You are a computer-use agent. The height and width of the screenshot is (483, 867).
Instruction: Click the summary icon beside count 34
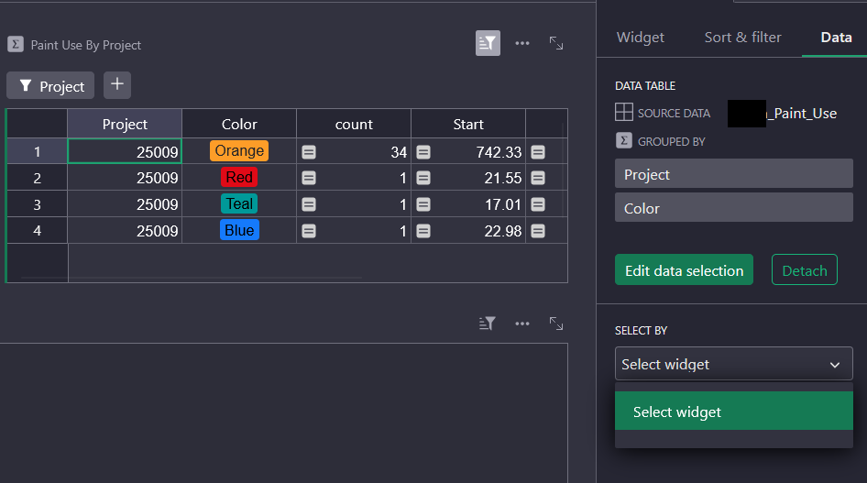(x=309, y=152)
